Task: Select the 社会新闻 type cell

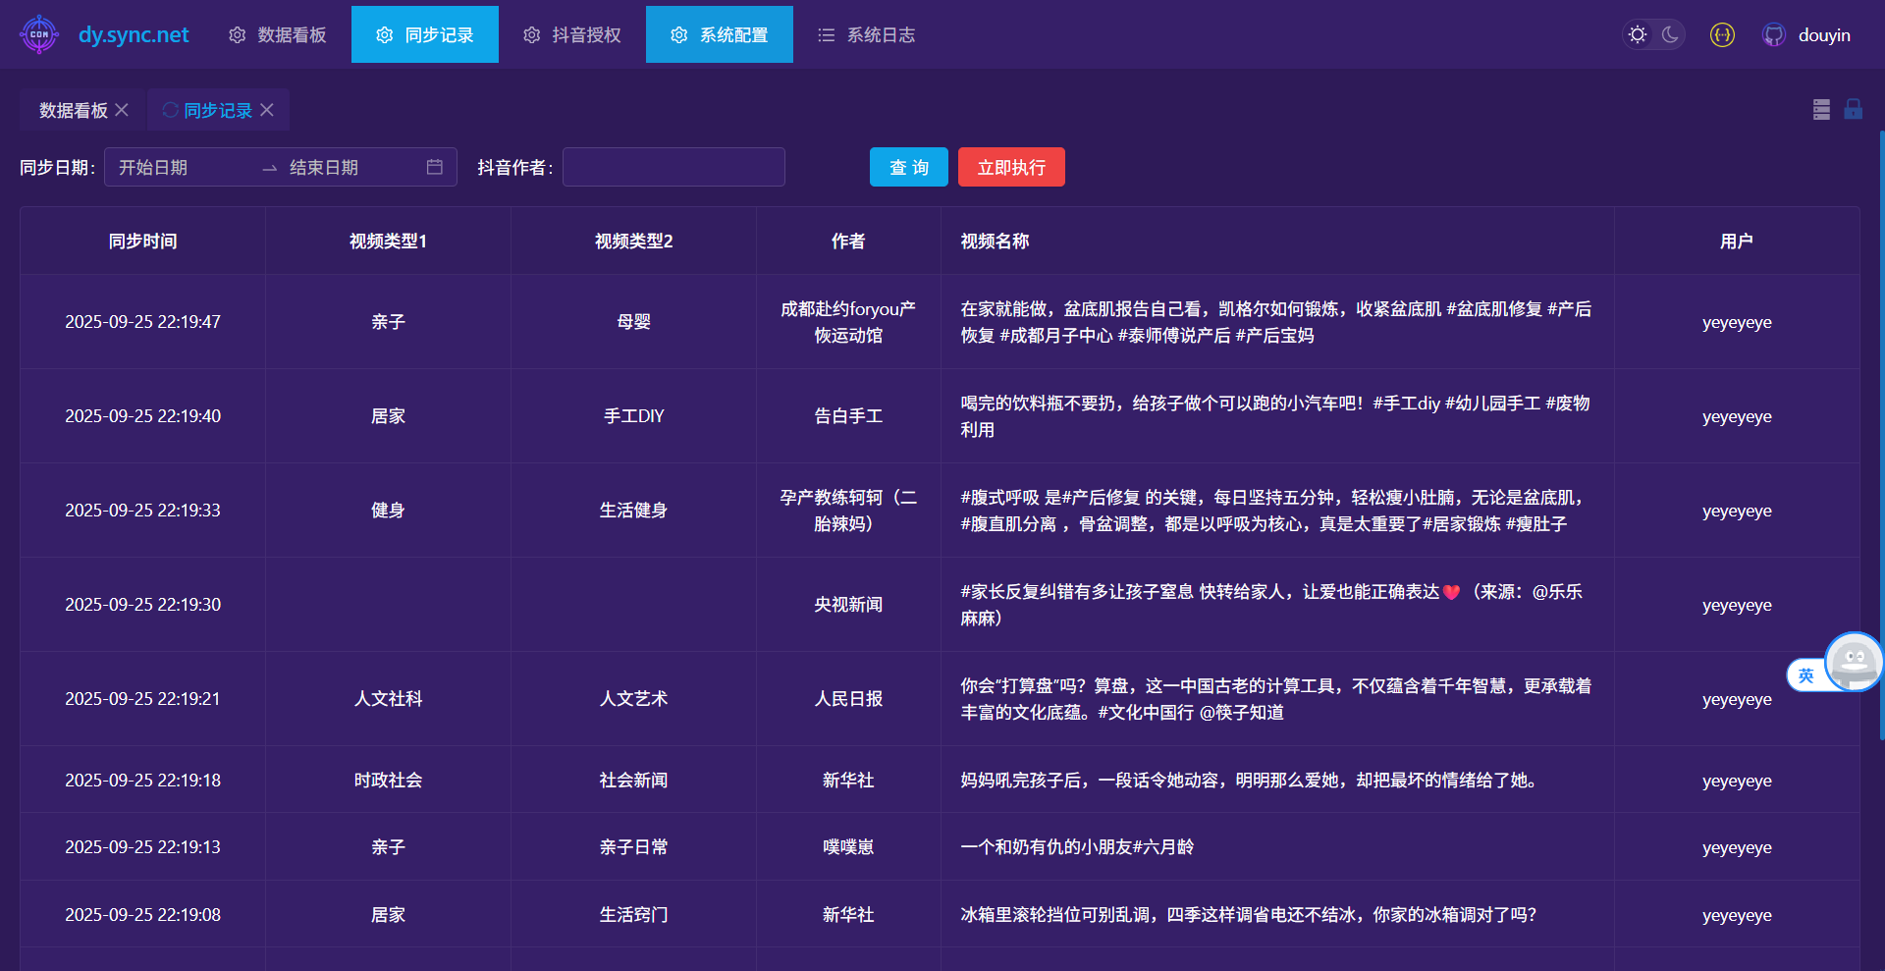Action: click(633, 781)
